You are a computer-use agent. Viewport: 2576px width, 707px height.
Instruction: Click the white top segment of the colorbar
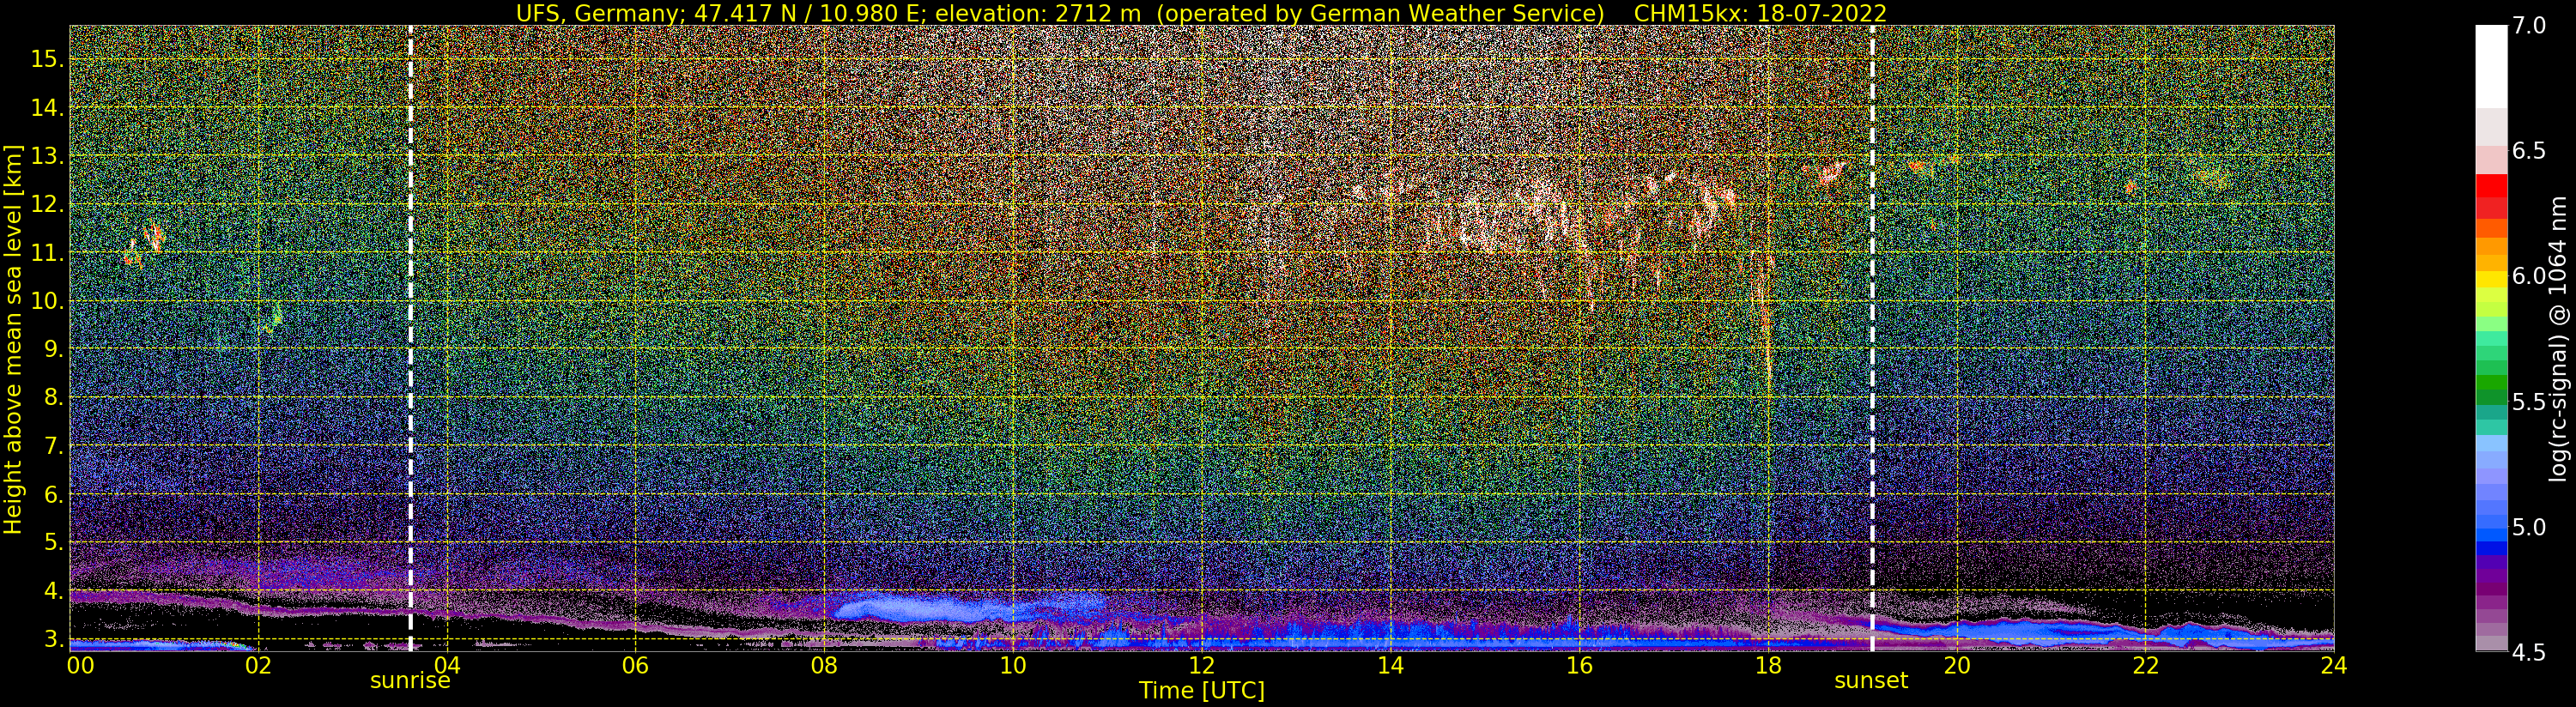click(2491, 67)
